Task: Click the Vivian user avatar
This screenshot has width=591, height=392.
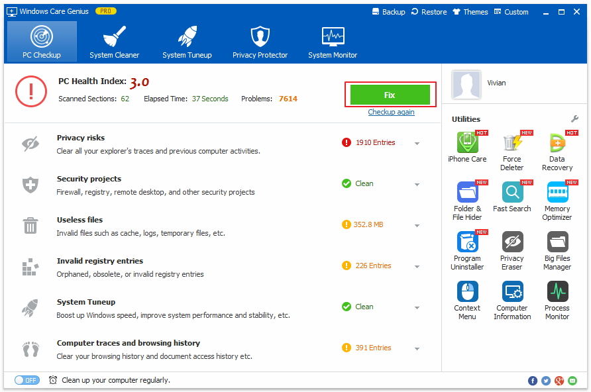Action: pyautogui.click(x=466, y=84)
